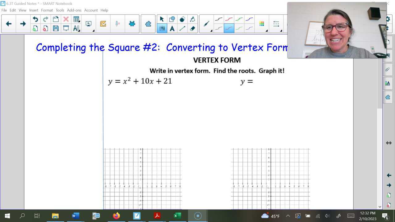Screen dimensions: 395x222
Task: Select the black pen style
Action: (218, 19)
